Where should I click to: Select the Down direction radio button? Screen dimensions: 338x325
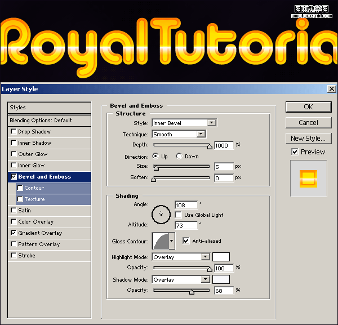point(179,156)
